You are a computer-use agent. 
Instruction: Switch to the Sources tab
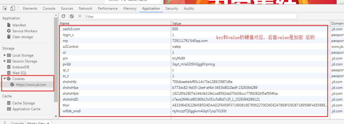tap(67, 8)
